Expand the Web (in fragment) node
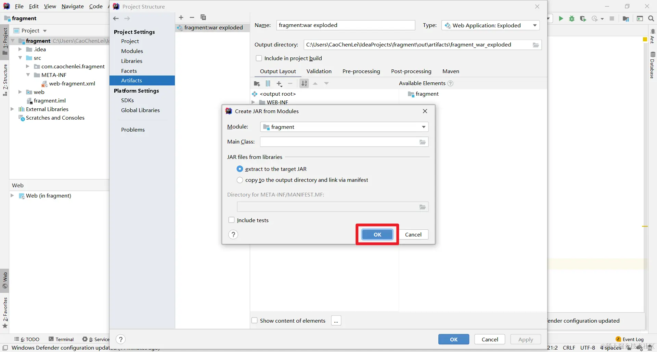The width and height of the screenshot is (657, 352). (x=12, y=195)
